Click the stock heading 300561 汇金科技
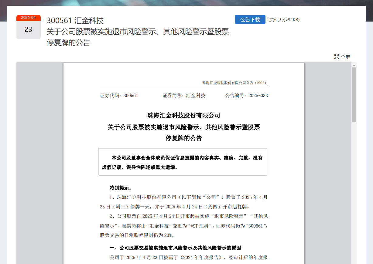 pyautogui.click(x=75, y=21)
